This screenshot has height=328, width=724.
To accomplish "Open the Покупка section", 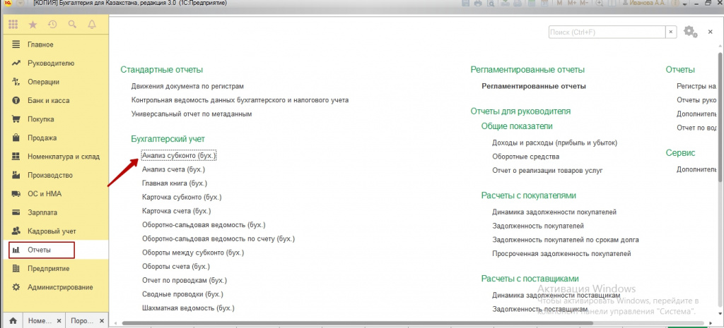I will coord(54,119).
